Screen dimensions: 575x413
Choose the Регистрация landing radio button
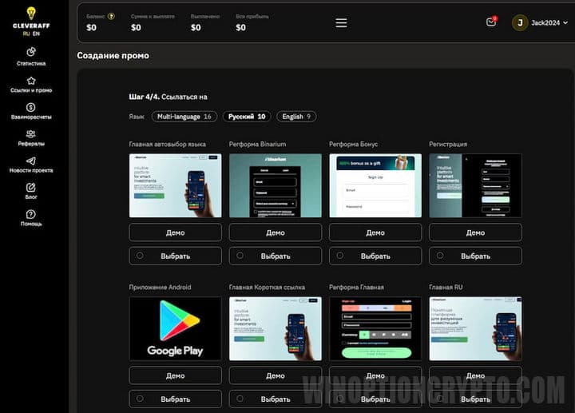[x=440, y=256]
